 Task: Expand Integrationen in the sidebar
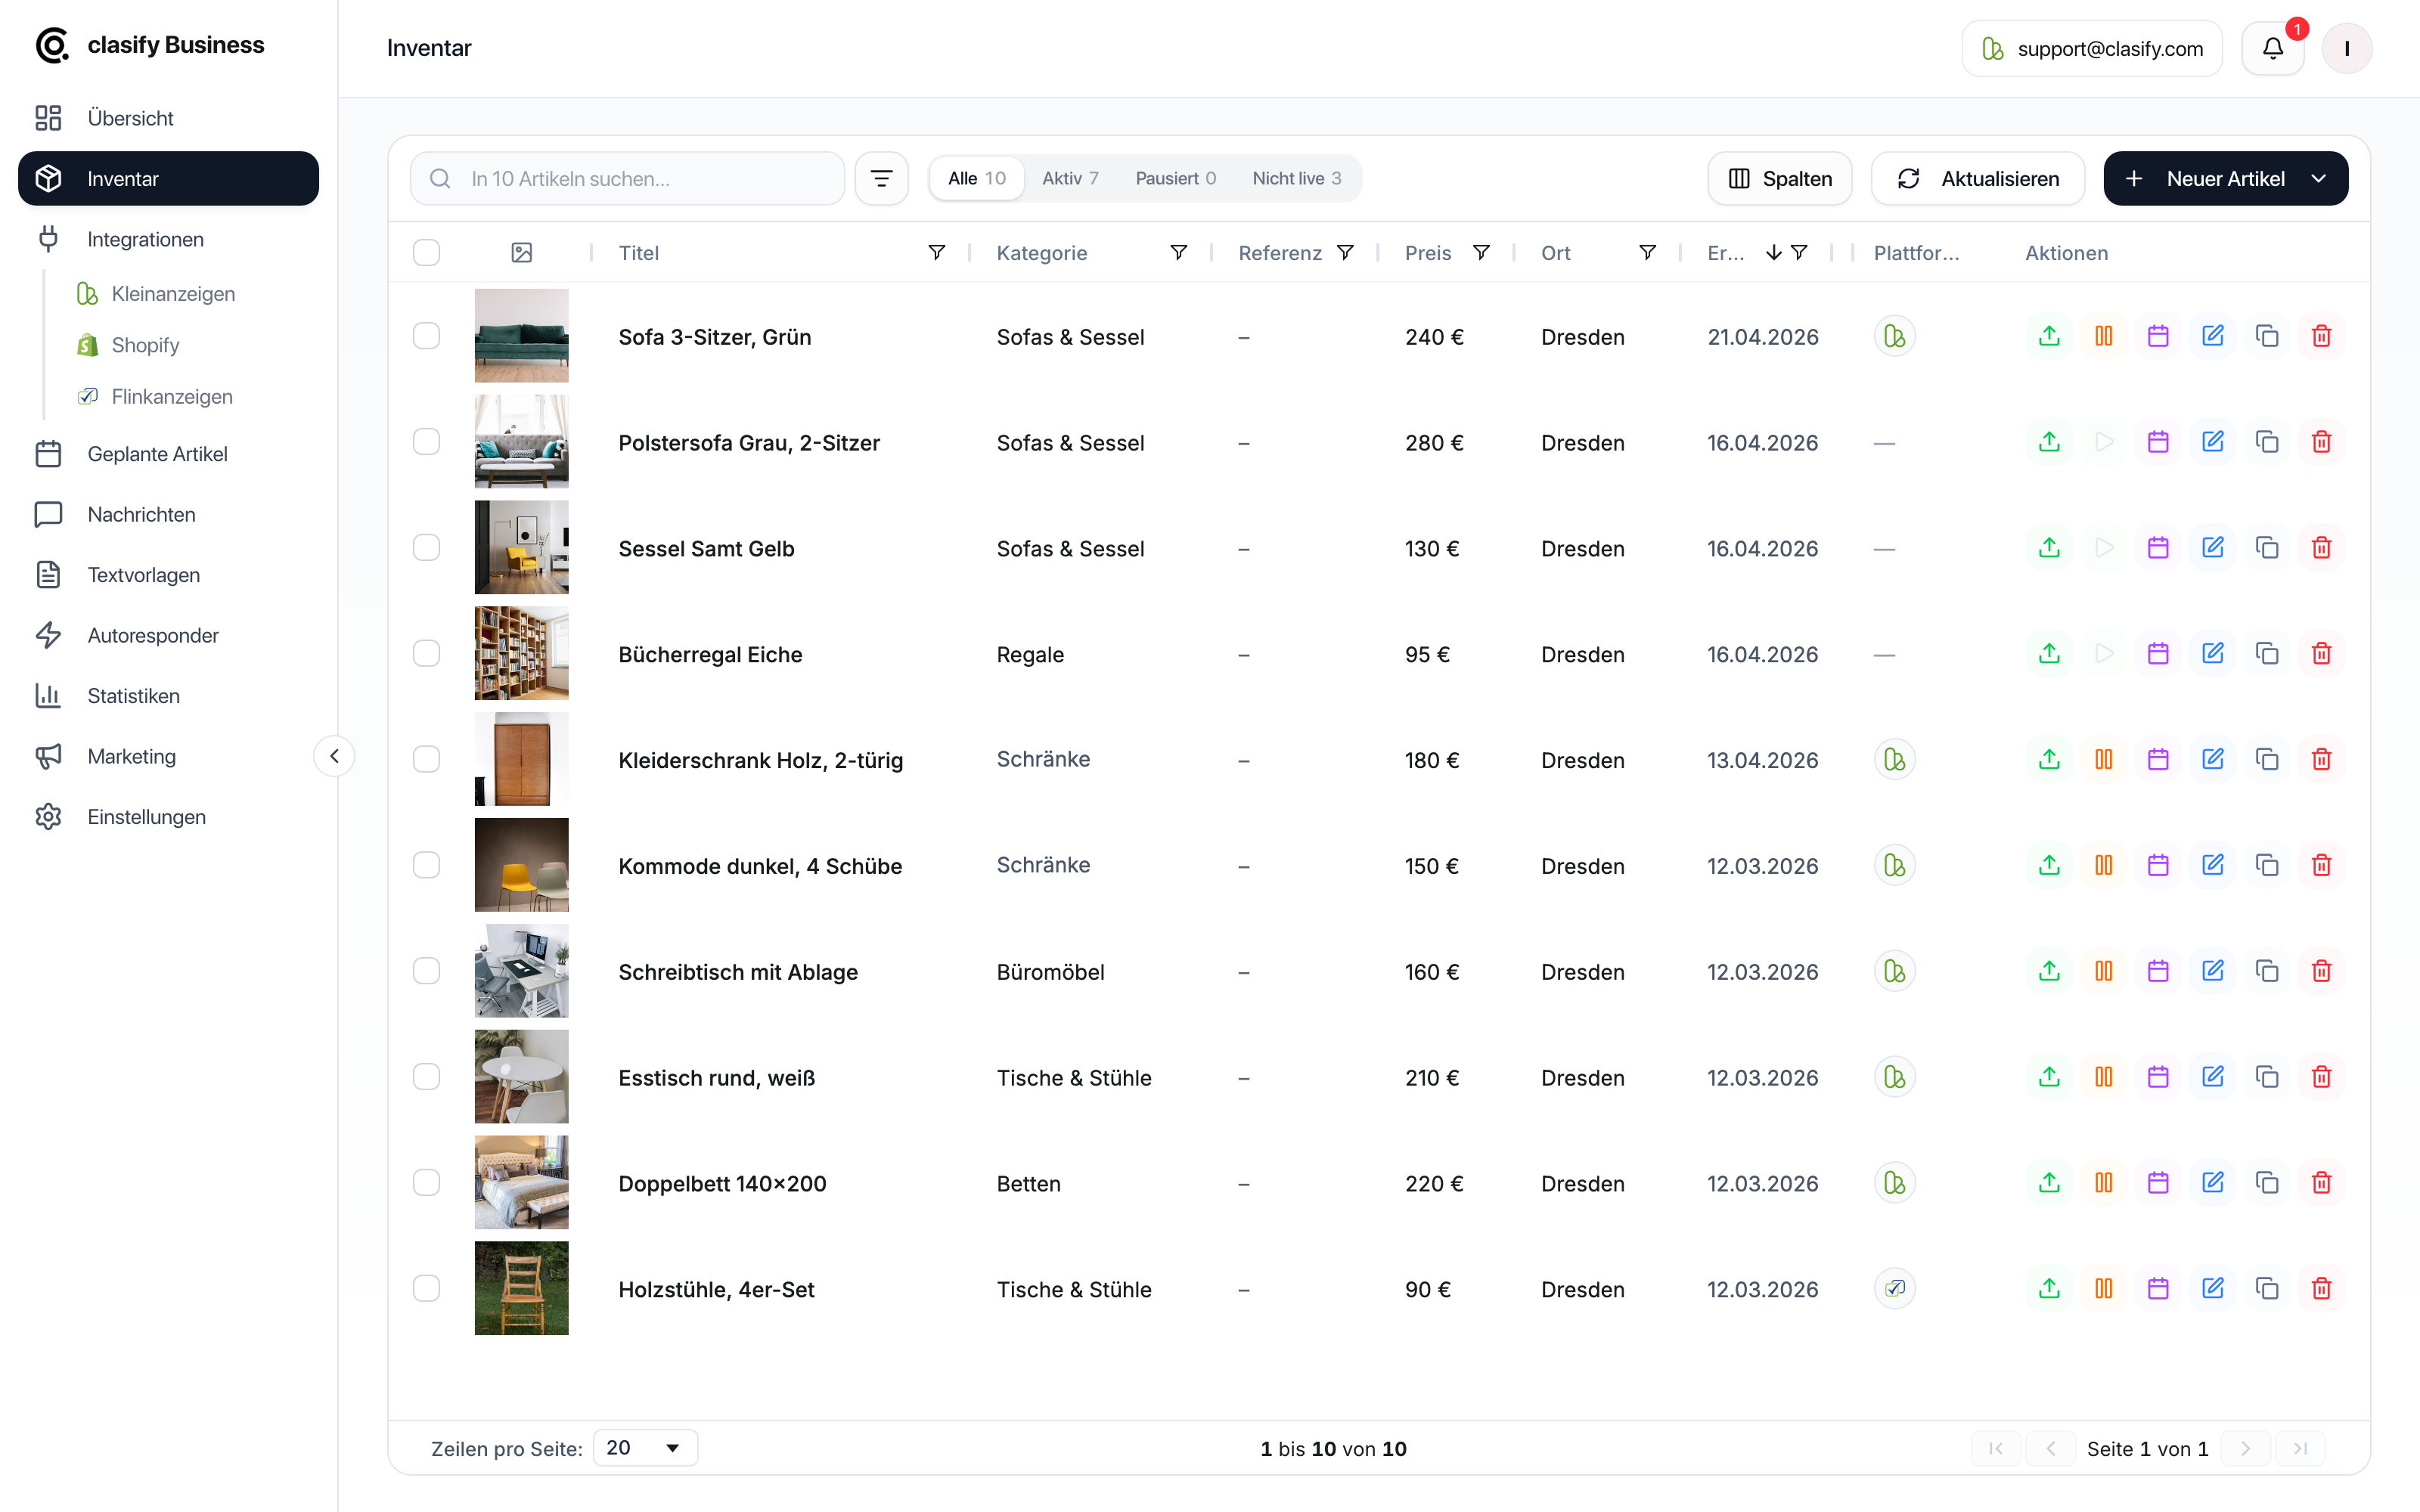tap(168, 239)
